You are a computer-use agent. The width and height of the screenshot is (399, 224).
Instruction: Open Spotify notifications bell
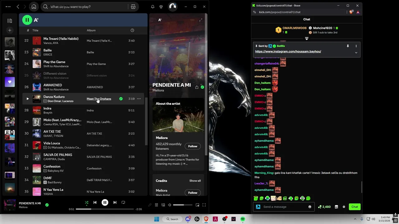coord(153,7)
